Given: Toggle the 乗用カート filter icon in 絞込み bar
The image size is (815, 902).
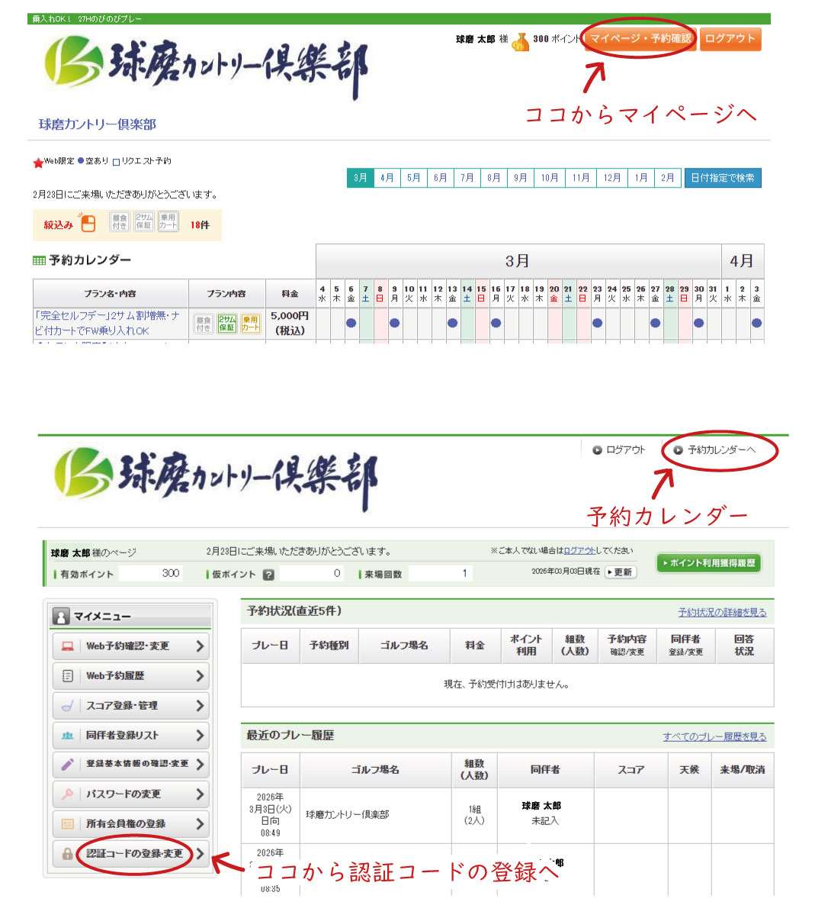Looking at the screenshot, I should [168, 222].
